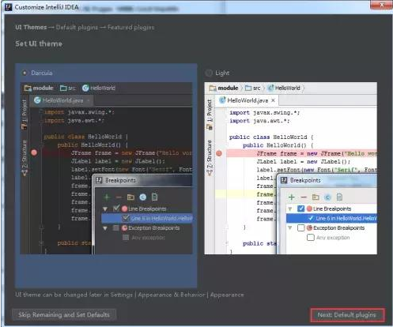This screenshot has height=327, width=393.
Task: Click the green plus icon in Light Breakpoints preview
Action: tap(292, 197)
